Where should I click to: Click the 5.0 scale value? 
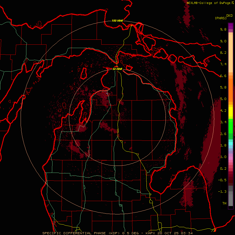coord(223,99)
